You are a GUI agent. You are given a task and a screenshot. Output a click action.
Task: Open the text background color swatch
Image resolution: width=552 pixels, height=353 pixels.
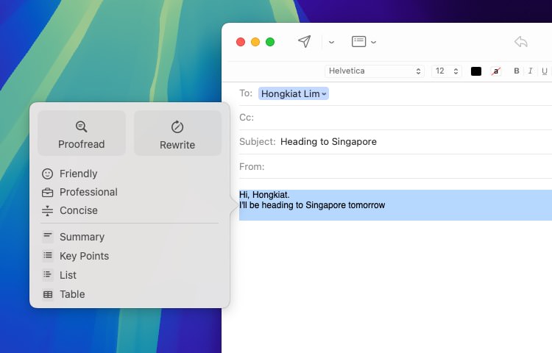(x=495, y=71)
